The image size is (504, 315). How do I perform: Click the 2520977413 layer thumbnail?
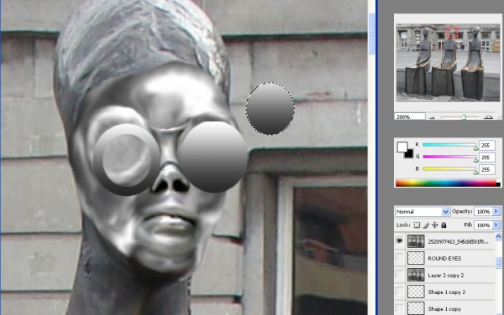tap(416, 241)
